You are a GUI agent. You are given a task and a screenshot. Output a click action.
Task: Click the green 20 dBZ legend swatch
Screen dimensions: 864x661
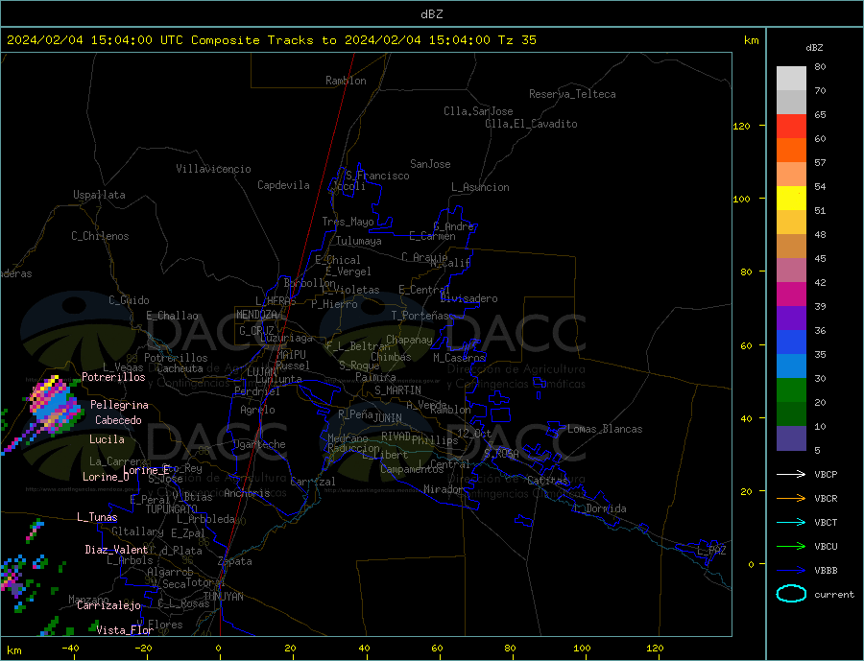point(791,390)
